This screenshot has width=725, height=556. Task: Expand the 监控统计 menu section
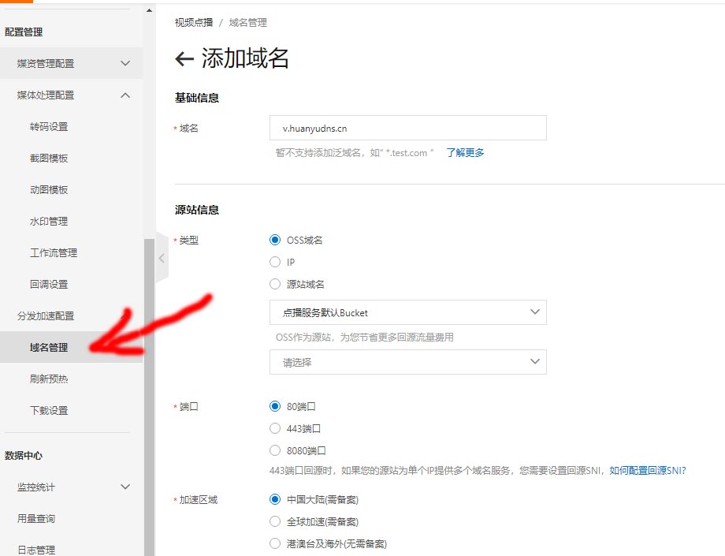click(x=125, y=487)
